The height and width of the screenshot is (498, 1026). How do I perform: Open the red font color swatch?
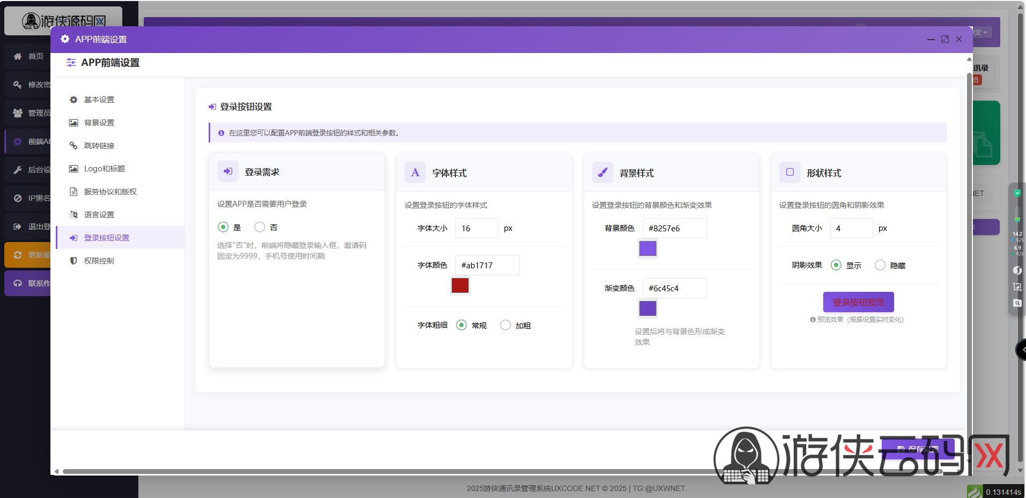pyautogui.click(x=460, y=285)
